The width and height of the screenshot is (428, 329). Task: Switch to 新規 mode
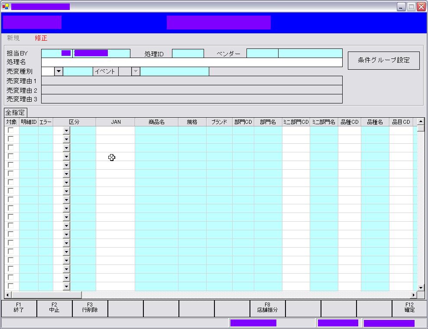point(13,38)
